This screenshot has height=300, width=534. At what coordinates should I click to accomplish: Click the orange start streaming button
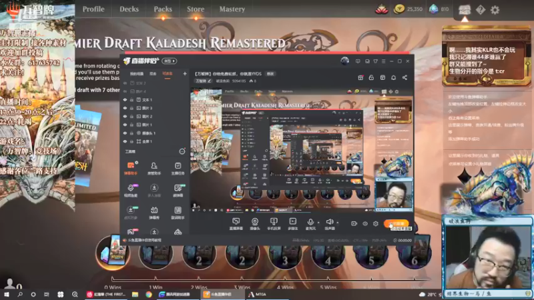(x=396, y=223)
